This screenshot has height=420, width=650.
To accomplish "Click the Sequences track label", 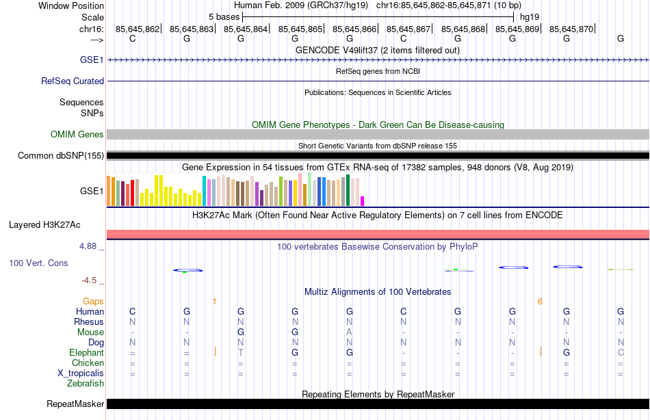I will (x=81, y=102).
